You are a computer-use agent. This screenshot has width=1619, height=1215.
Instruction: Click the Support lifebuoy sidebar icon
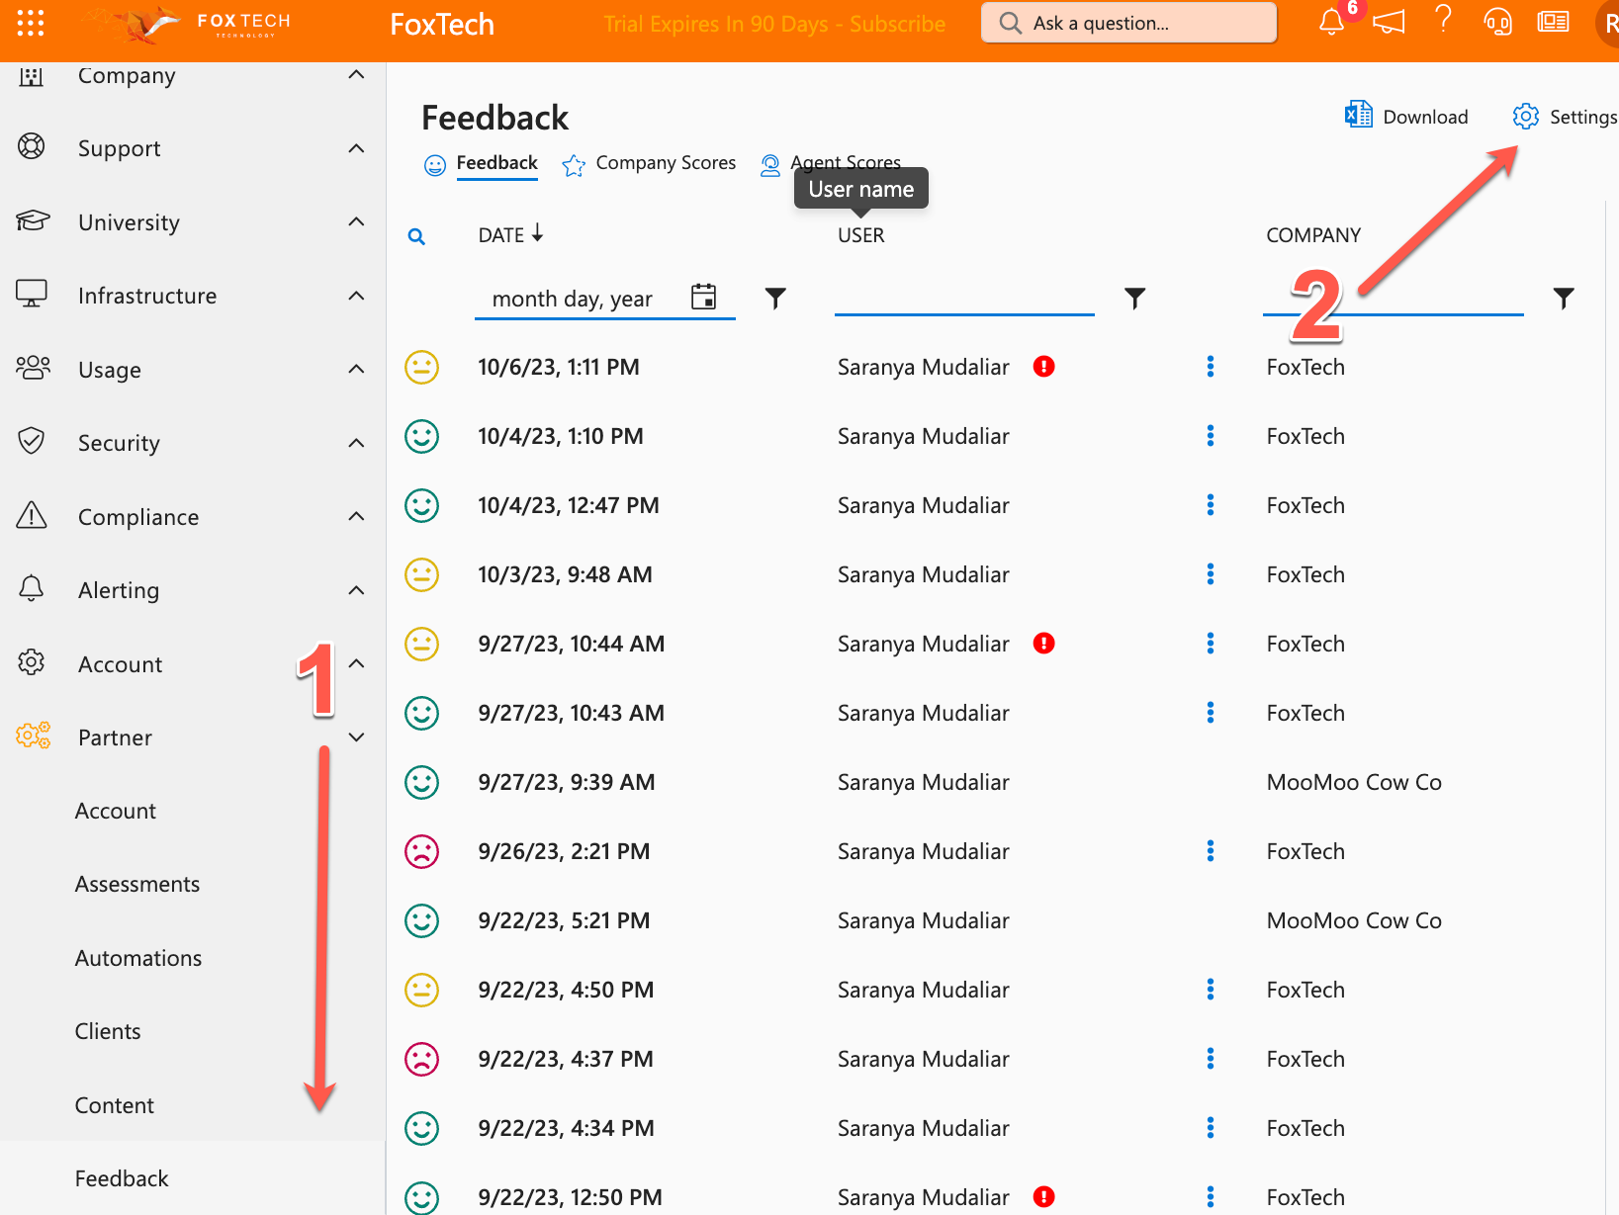pos(32,147)
